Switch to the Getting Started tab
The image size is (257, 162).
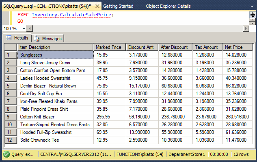118,6
